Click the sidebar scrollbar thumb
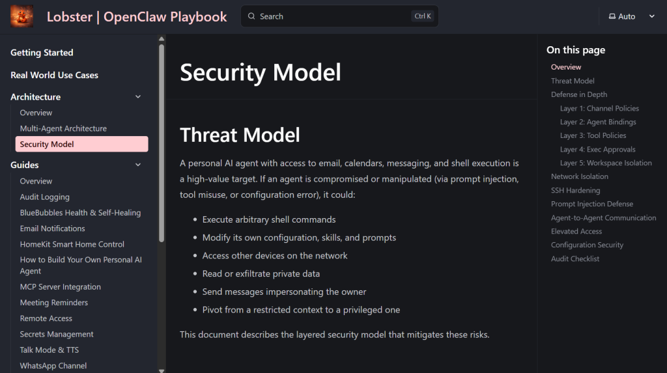The image size is (667, 373). pyautogui.click(x=162, y=143)
